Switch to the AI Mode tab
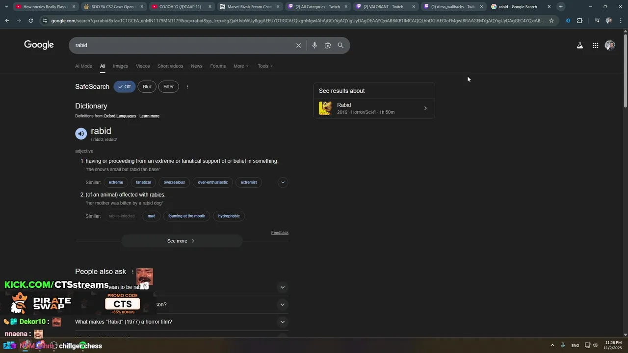 click(83, 66)
